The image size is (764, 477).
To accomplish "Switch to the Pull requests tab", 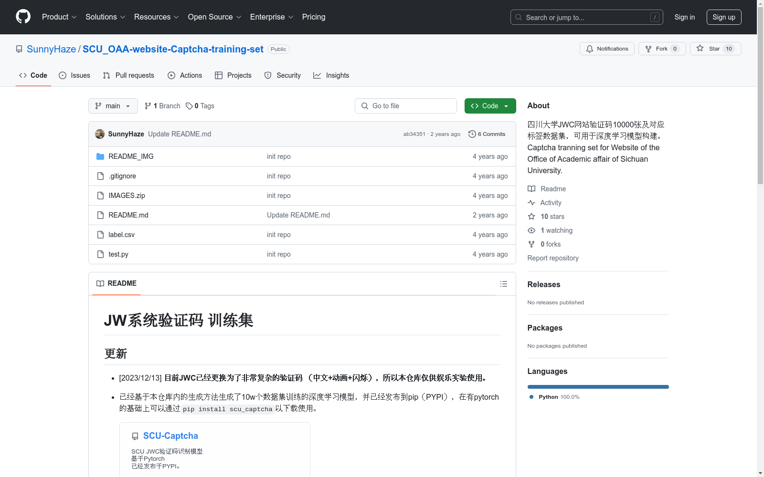I will pos(128,75).
